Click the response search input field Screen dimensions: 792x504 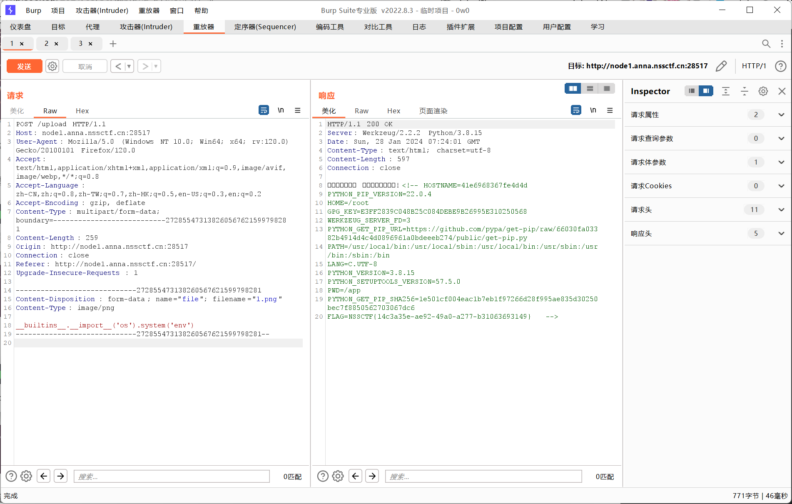coord(483,477)
